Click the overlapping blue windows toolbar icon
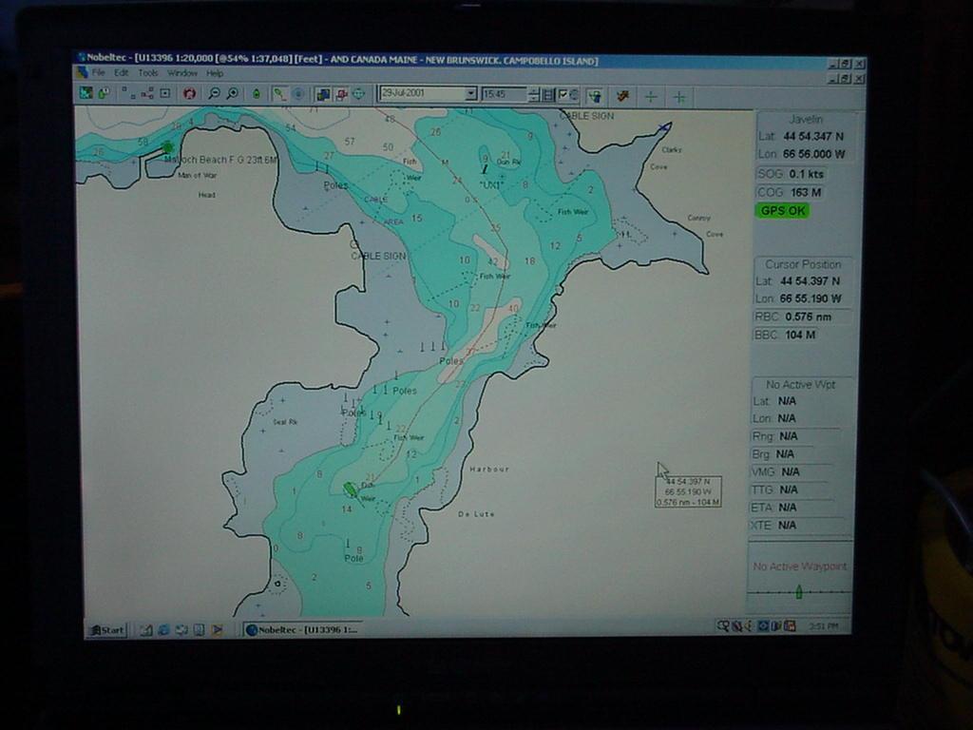The height and width of the screenshot is (730, 973). tap(322, 94)
